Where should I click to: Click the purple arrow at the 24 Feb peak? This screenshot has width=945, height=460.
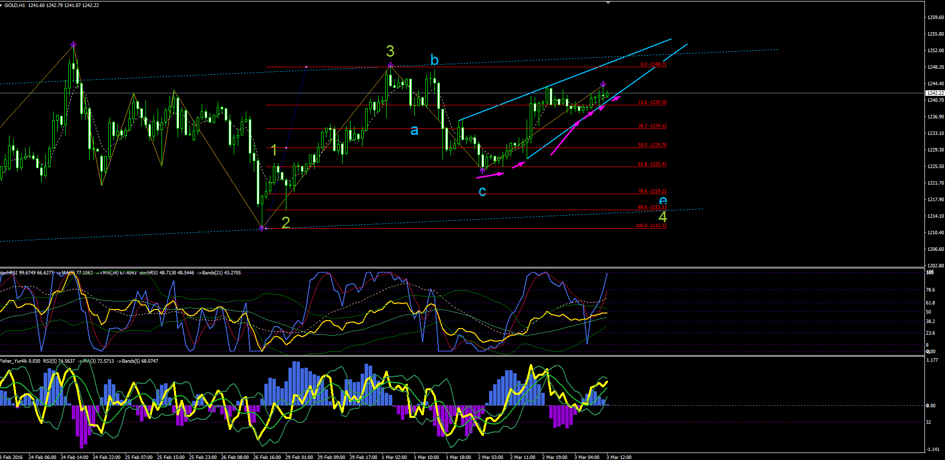(74, 44)
